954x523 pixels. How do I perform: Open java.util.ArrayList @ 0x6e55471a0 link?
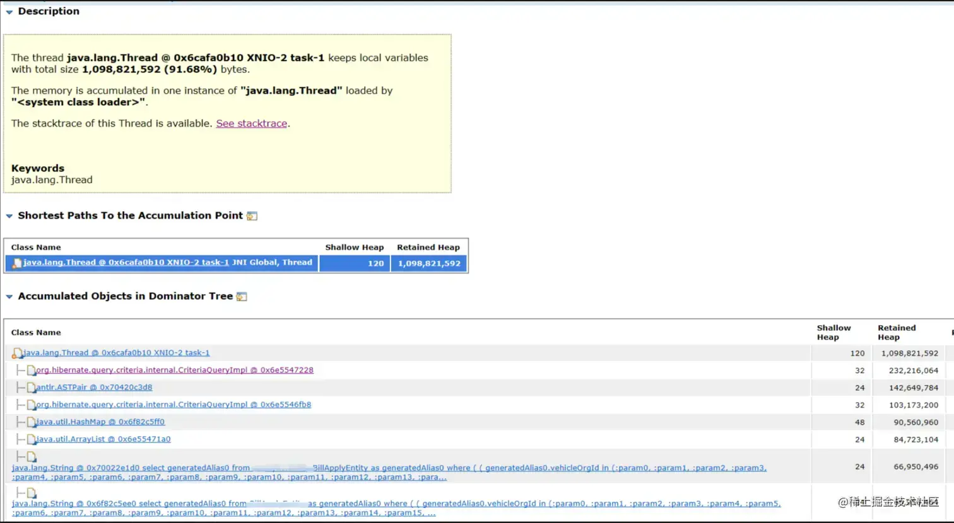pyautogui.click(x=103, y=439)
